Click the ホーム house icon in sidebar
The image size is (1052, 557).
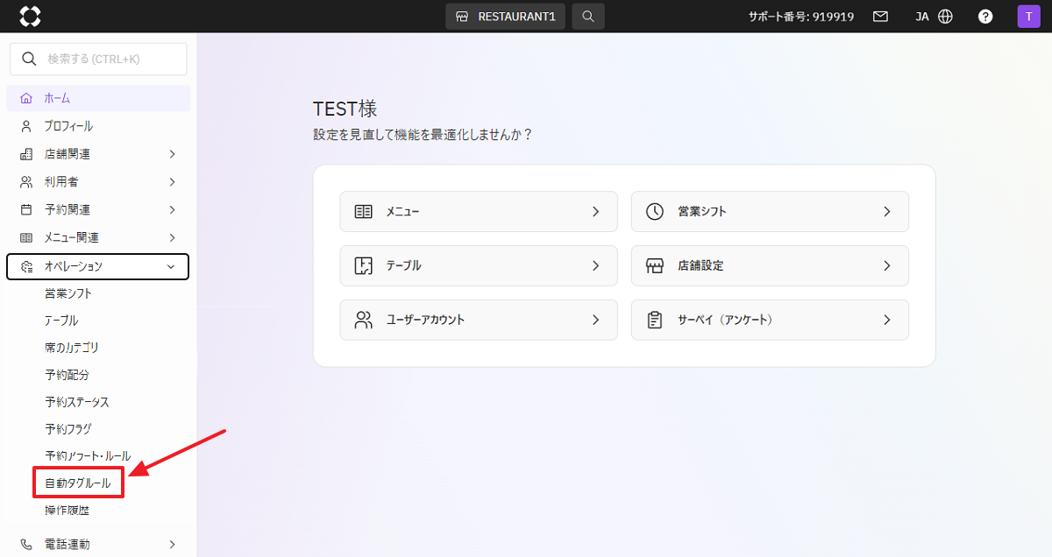(x=26, y=98)
